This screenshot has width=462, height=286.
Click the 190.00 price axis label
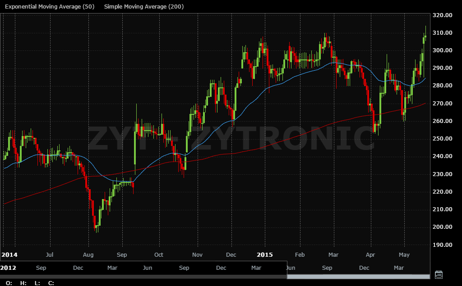(x=443, y=245)
